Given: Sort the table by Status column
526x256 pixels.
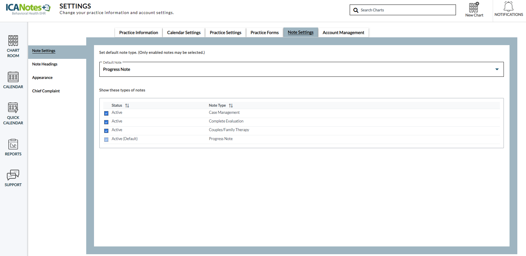Looking at the screenshot, I should pyautogui.click(x=127, y=105).
